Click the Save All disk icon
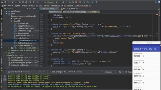 click(5, 2)
